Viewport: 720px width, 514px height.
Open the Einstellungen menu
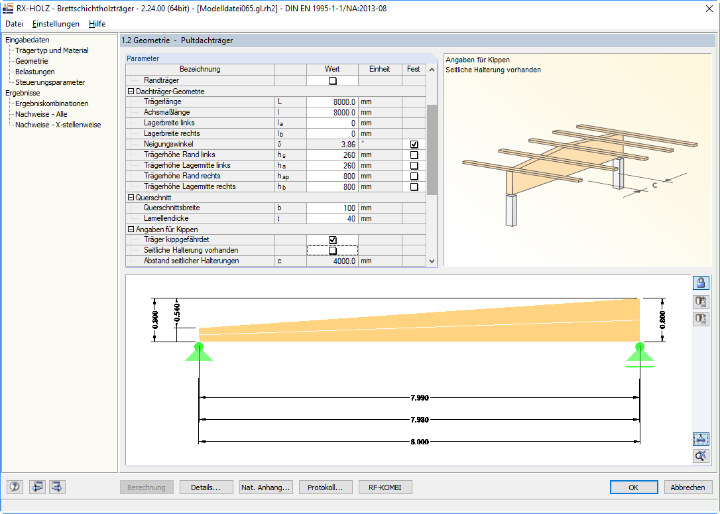click(56, 24)
